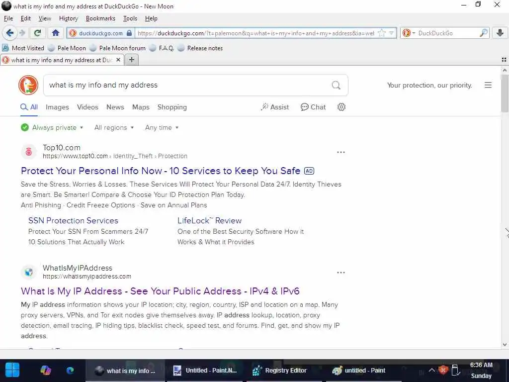Click the magnifier in browser search box

point(483,33)
